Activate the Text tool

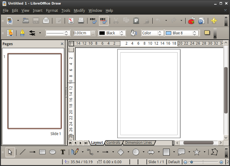[63, 152]
